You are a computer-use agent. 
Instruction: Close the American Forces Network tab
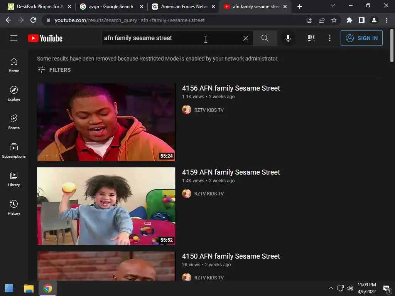[213, 7]
